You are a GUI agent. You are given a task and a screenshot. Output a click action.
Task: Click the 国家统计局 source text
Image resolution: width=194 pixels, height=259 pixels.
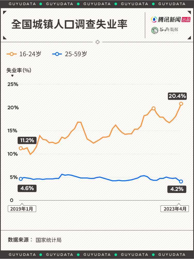point(49,240)
